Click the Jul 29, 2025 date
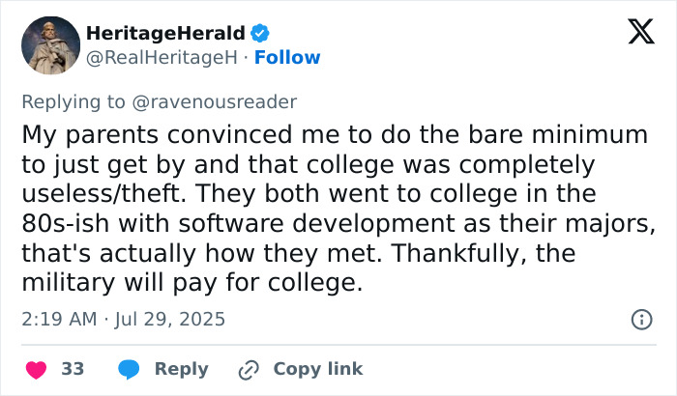 [171, 318]
